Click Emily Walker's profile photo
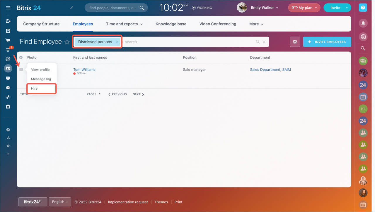The width and height of the screenshot is (375, 212). (x=242, y=8)
